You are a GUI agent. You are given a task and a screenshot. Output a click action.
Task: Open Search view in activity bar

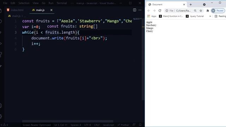pyautogui.click(x=1, y=21)
